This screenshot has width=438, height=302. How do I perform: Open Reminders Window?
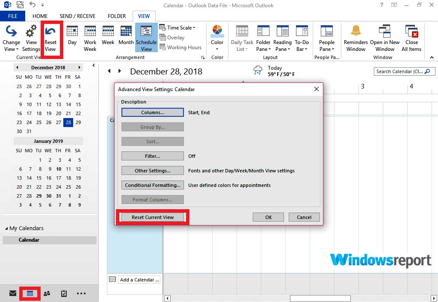point(355,38)
